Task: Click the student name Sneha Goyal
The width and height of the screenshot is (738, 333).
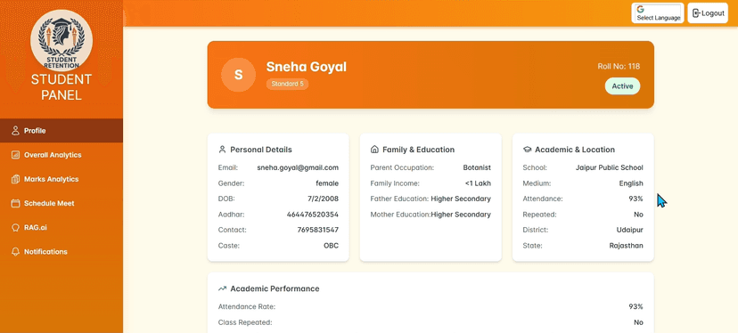Action: [306, 67]
